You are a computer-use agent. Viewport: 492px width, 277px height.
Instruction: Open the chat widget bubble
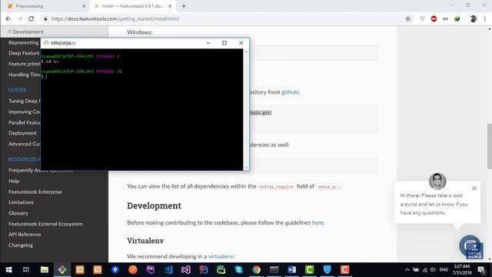[470, 246]
